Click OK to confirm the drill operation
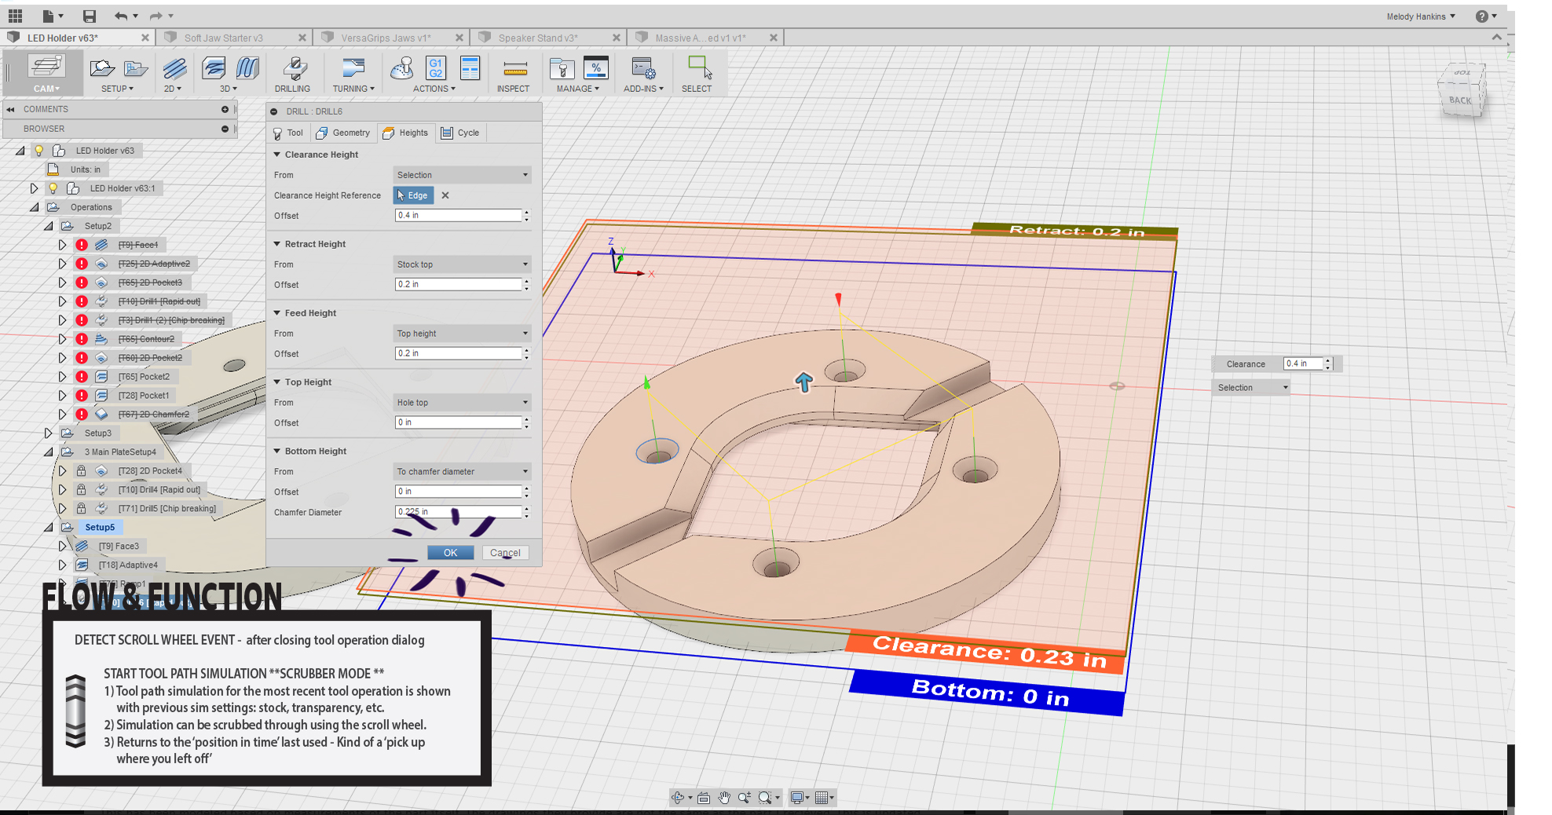This screenshot has width=1552, height=815. [x=450, y=553]
